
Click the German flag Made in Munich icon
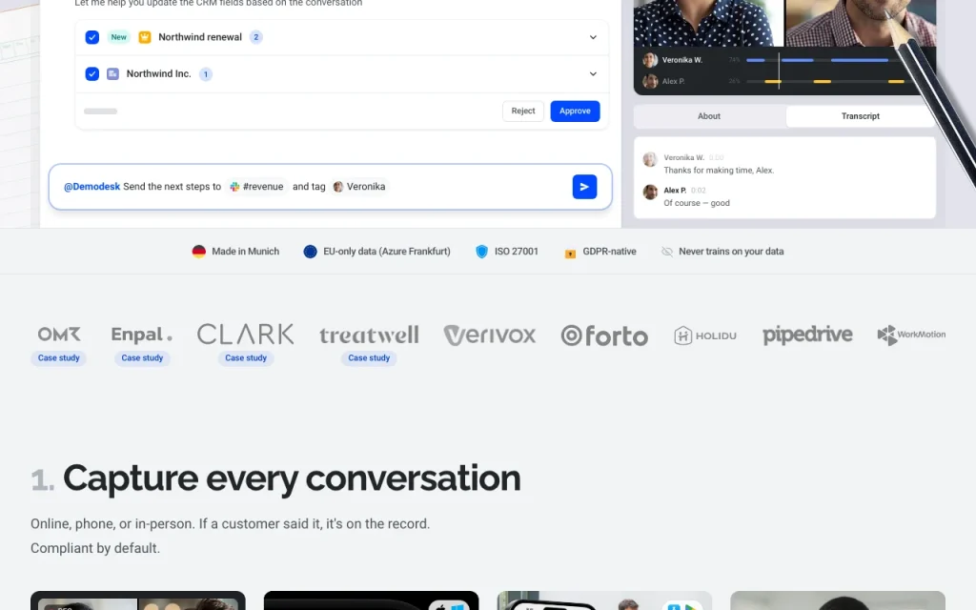[198, 252]
